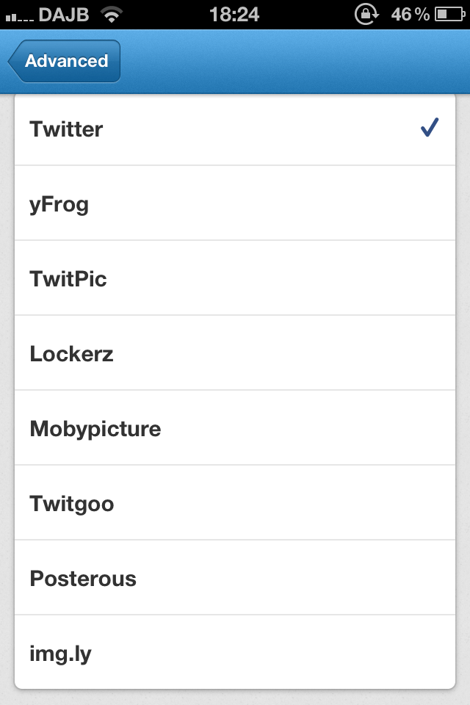The width and height of the screenshot is (470, 705).
Task: Choose yFrog image service
Action: 235,203
